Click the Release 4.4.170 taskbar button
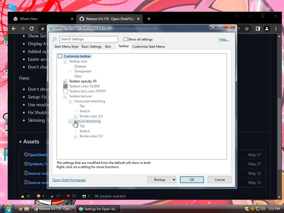284x213 pixels. click(x=53, y=209)
